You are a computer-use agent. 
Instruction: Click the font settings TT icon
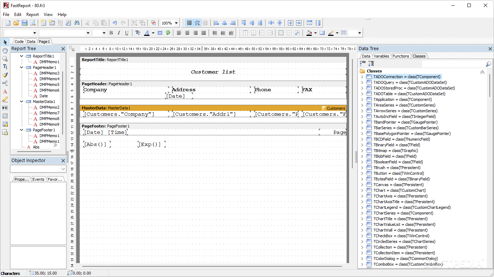138,33
